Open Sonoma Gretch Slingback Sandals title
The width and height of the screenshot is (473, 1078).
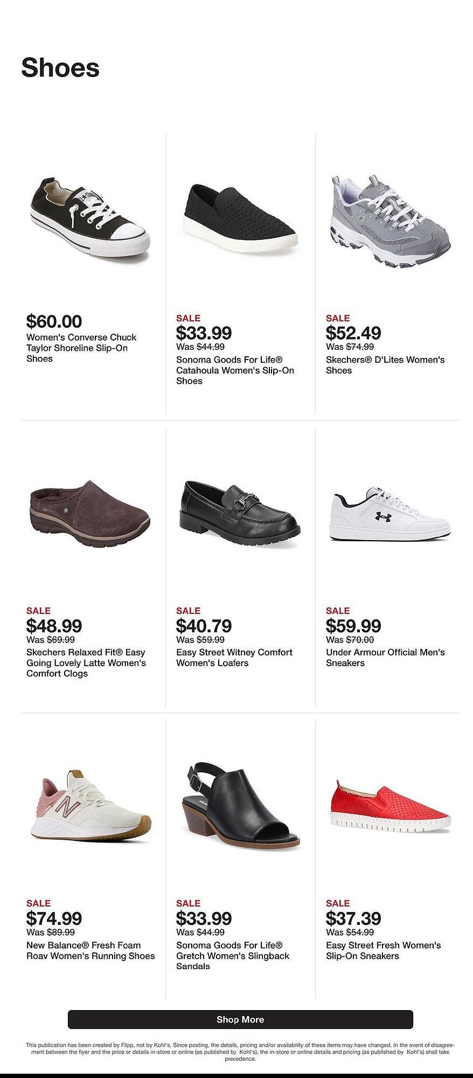[x=233, y=956]
